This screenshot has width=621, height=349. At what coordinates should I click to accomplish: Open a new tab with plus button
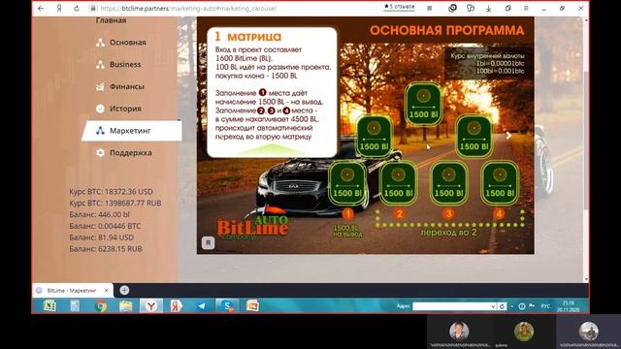click(x=124, y=291)
